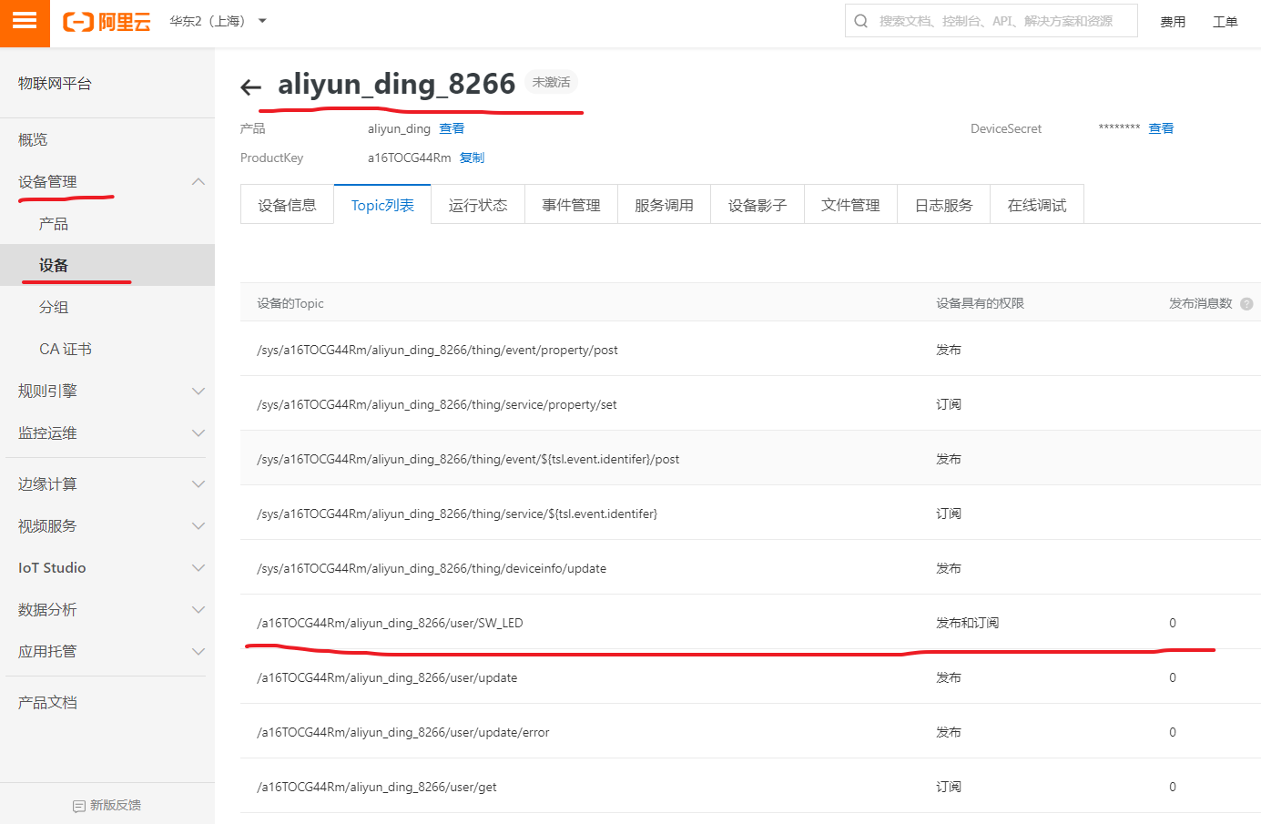This screenshot has width=1261, height=824.
Task: Open the 文件管理 tab
Action: pyautogui.click(x=850, y=205)
